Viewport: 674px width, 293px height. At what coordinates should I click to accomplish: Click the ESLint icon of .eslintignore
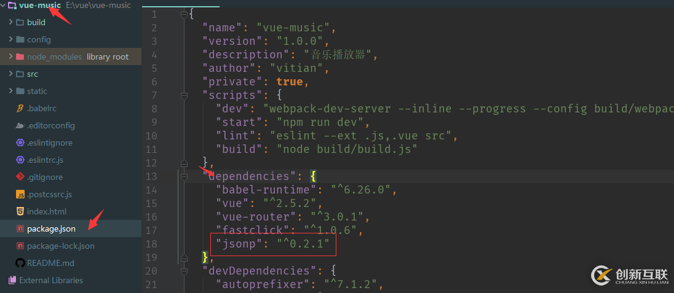[x=20, y=143]
